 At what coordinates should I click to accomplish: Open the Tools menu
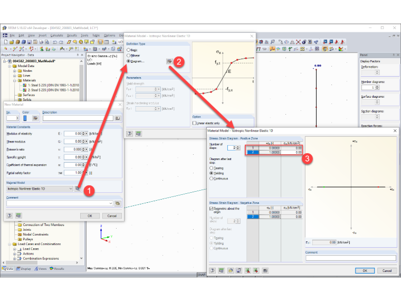84,35
